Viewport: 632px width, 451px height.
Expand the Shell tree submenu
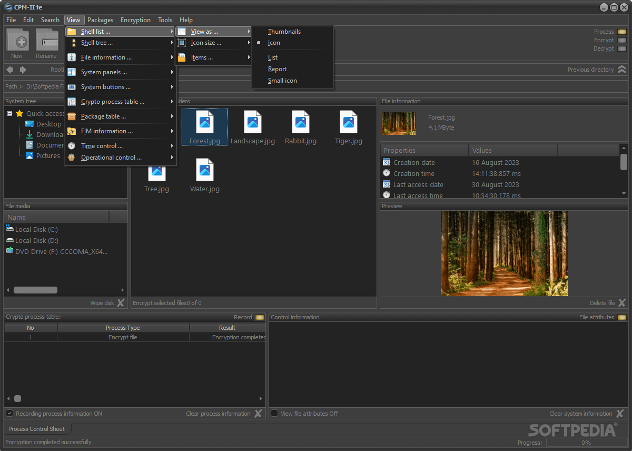[120, 43]
